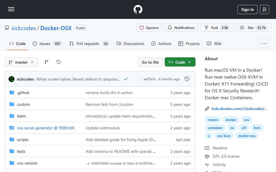Click the Notifications bell button
The image size is (276, 172).
click(181, 28)
